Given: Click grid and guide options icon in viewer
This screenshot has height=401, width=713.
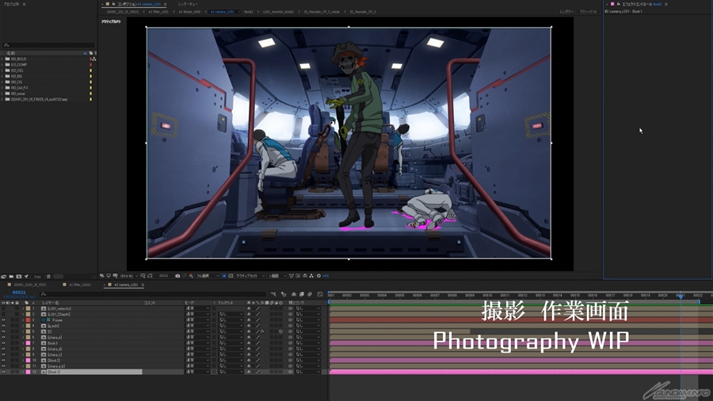Looking at the screenshot, I should pos(143,276).
